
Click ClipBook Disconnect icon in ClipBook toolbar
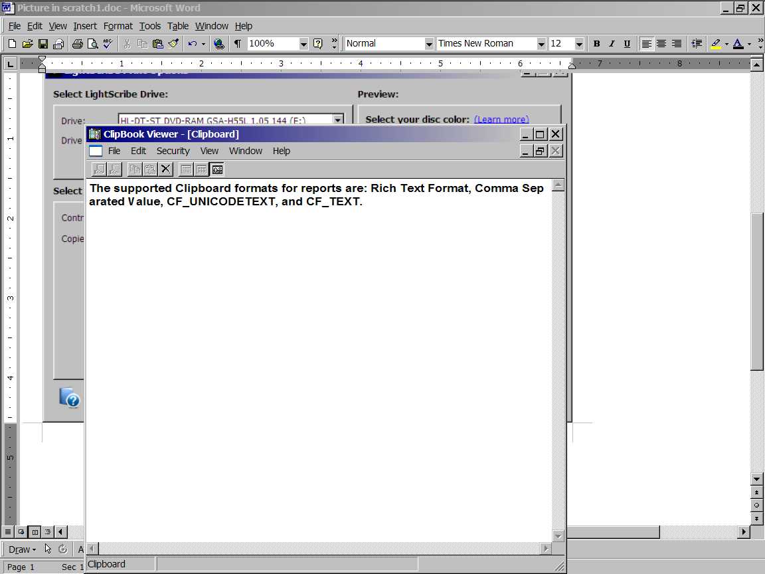(x=114, y=169)
